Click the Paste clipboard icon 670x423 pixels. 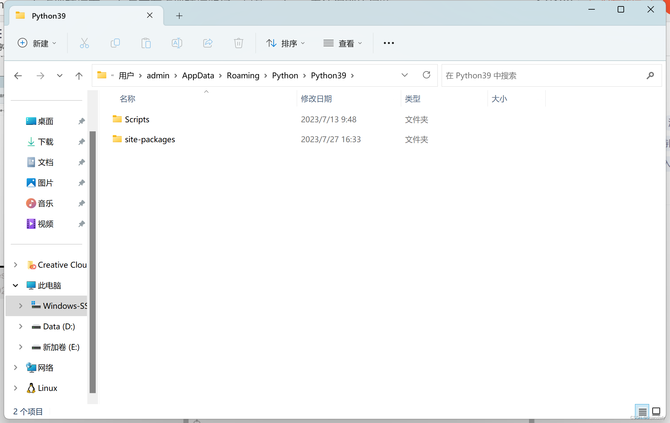[x=146, y=43]
